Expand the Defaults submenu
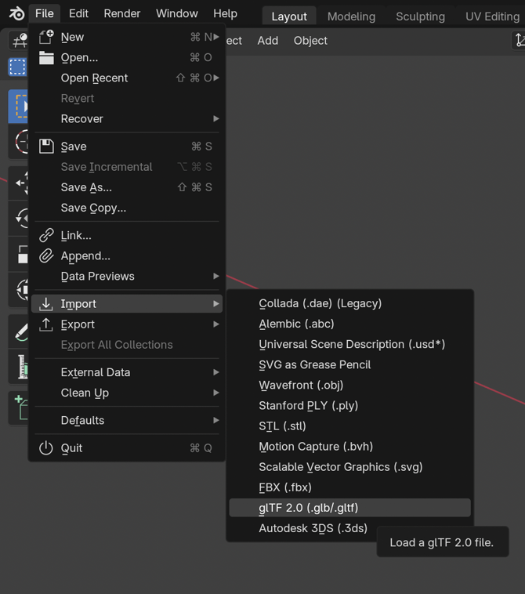The width and height of the screenshot is (525, 594). (216, 421)
